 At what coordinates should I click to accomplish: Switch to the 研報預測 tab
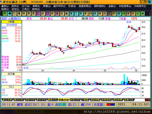[x=106, y=100]
